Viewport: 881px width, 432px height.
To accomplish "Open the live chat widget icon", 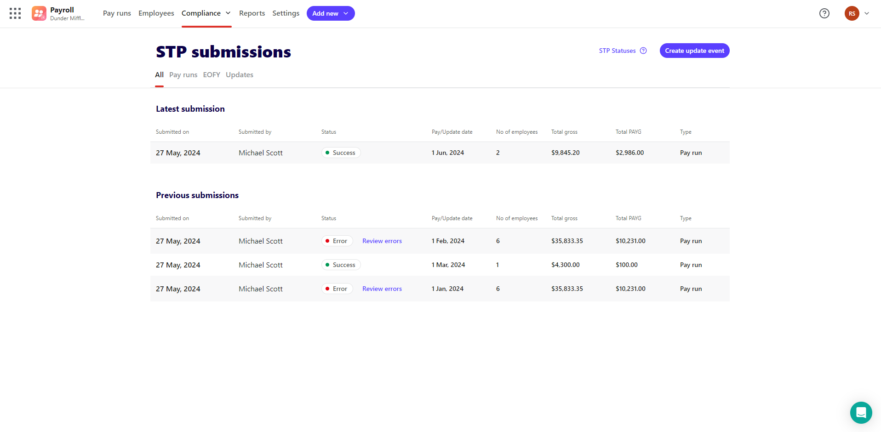I will (861, 413).
